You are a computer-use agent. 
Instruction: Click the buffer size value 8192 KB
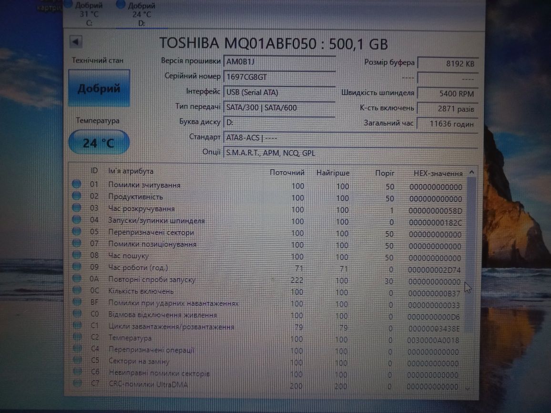pos(448,63)
